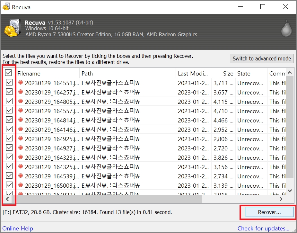Click red status dot for 20230129_164551

(x=21, y=83)
